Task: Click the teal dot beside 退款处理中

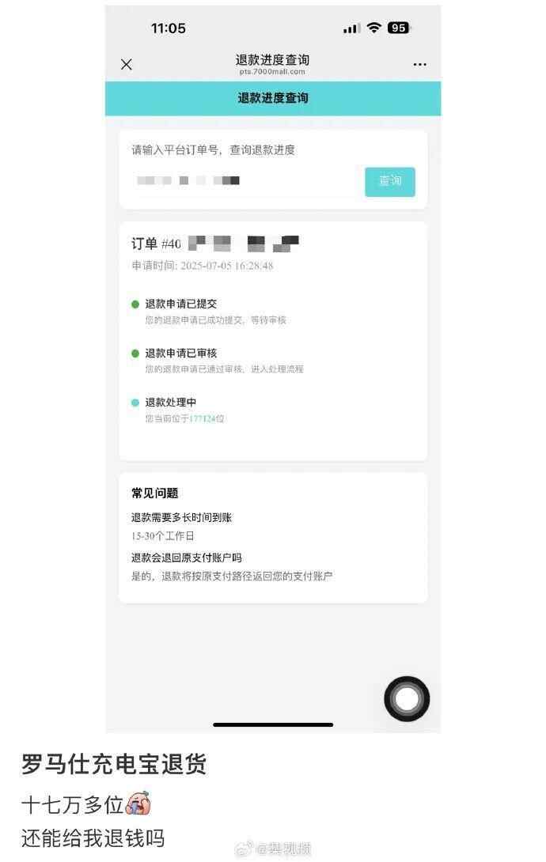Action: 135,403
